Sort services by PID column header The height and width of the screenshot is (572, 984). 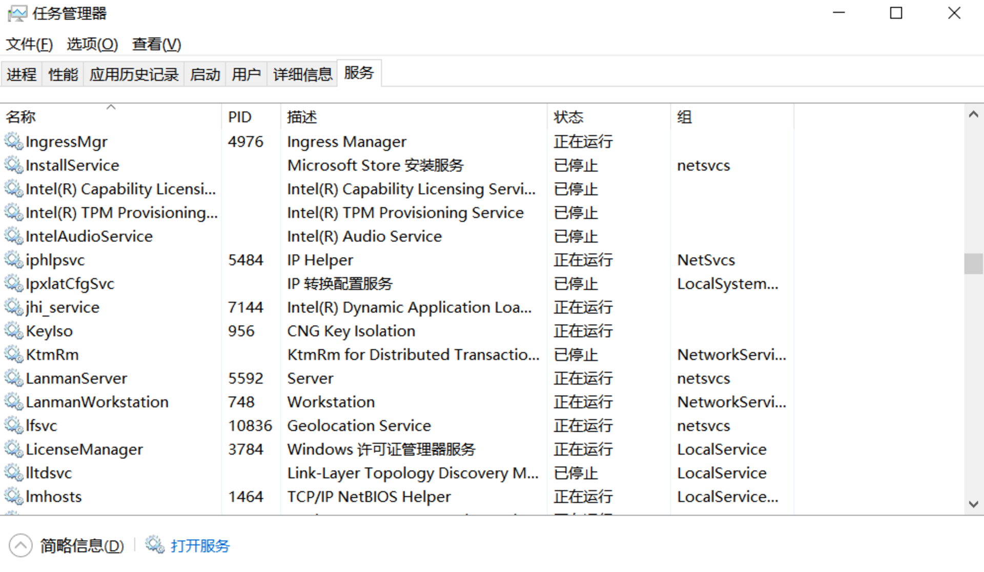click(239, 117)
